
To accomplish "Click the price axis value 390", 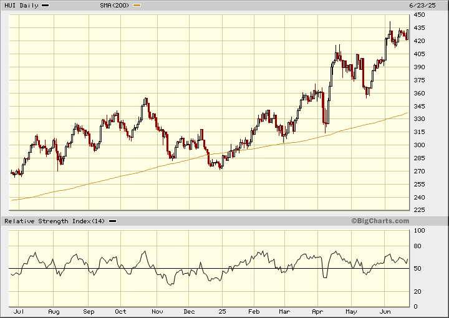I will pyautogui.click(x=419, y=67).
